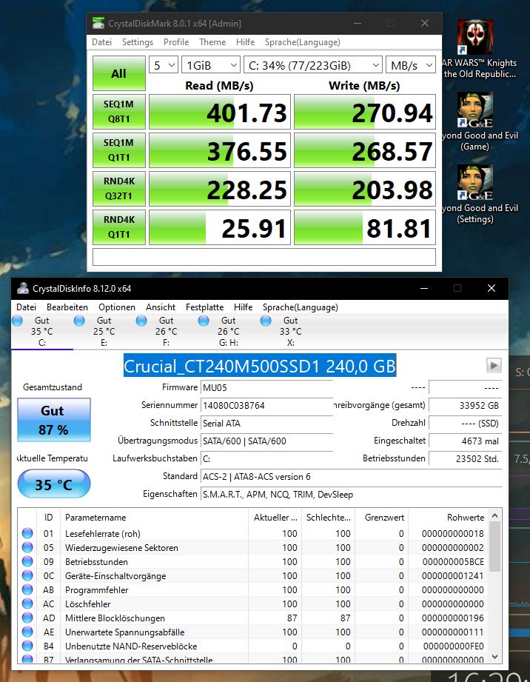Click the CrystalDiskInfo title bar app icon

23,288
